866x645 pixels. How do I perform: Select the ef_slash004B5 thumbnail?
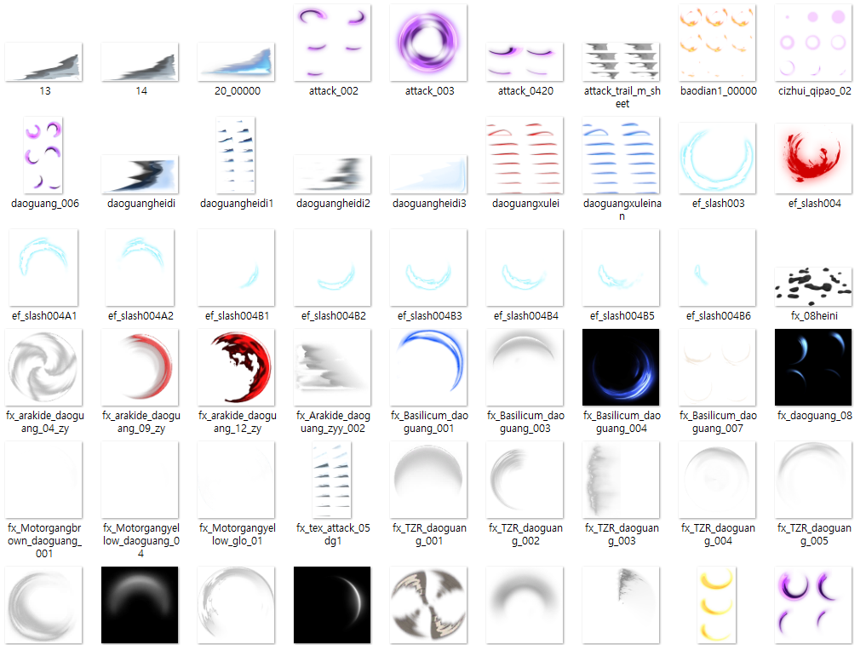click(x=621, y=268)
